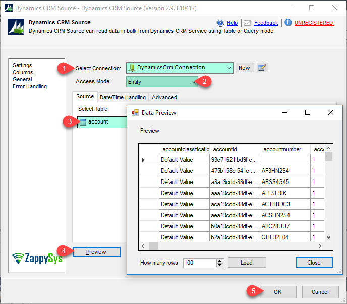Click the Close button in Data Preview
Image resolution: width=347 pixels, height=304 pixels.
coord(314,263)
